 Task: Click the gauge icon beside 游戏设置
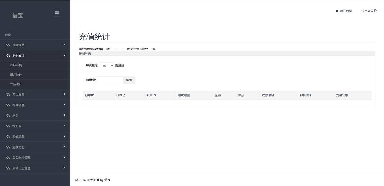[x=8, y=95]
